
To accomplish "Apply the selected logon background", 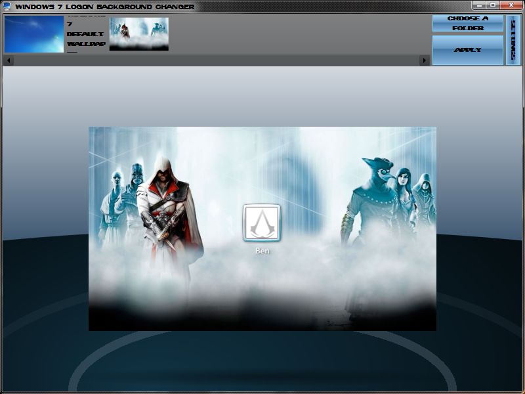I will click(x=469, y=49).
